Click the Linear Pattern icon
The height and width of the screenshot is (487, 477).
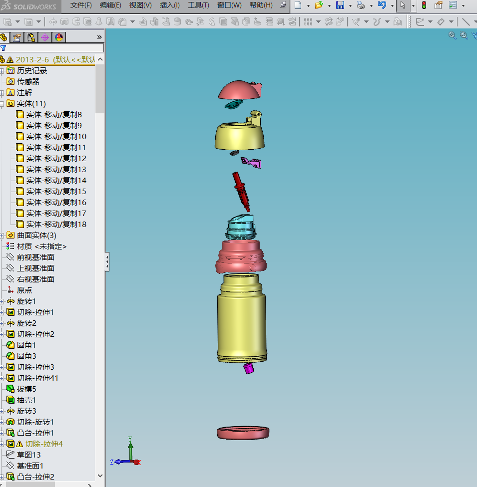pyautogui.click(x=308, y=22)
